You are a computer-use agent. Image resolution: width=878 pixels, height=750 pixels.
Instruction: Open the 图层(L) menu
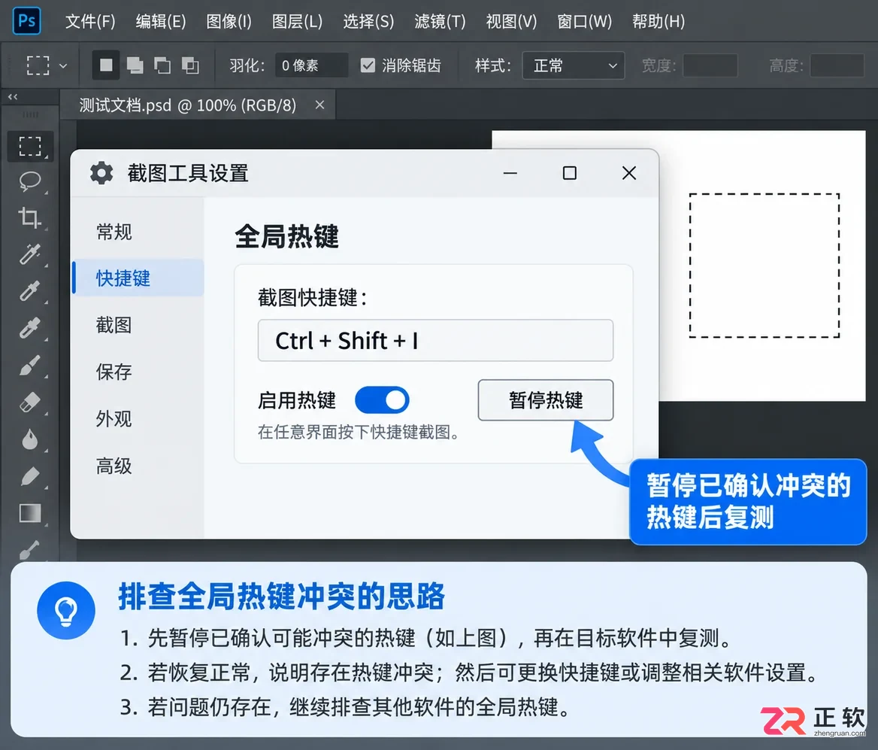tap(297, 21)
